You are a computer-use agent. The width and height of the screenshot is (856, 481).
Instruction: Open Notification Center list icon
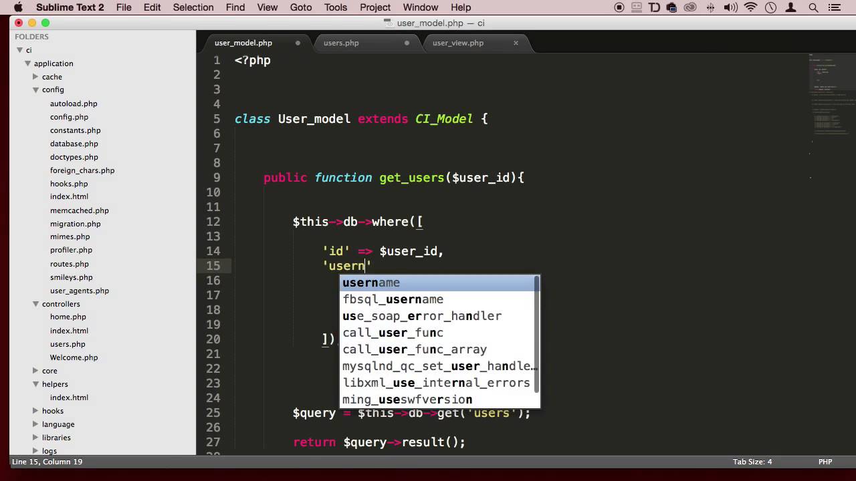[834, 8]
